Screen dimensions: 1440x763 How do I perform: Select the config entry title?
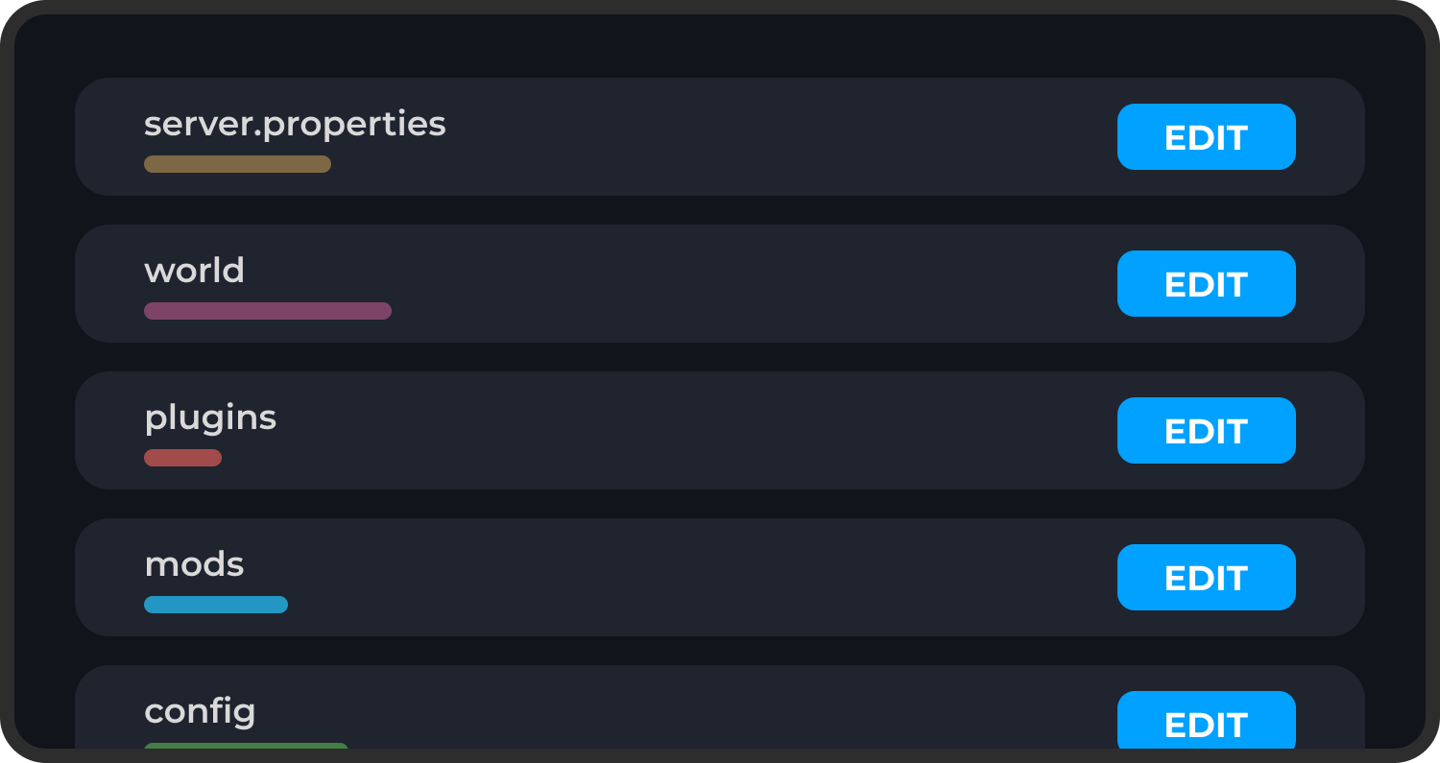point(200,712)
